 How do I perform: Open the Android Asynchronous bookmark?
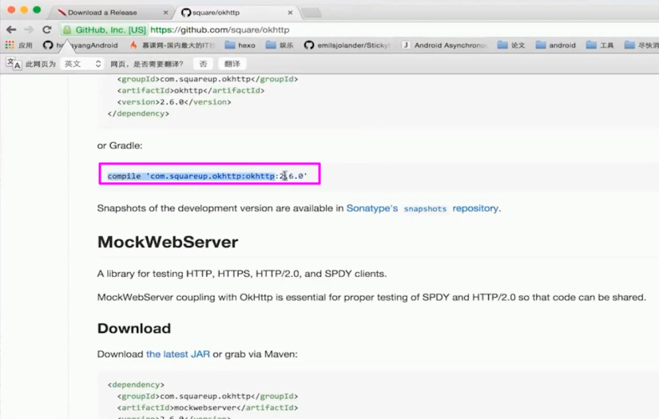444,45
